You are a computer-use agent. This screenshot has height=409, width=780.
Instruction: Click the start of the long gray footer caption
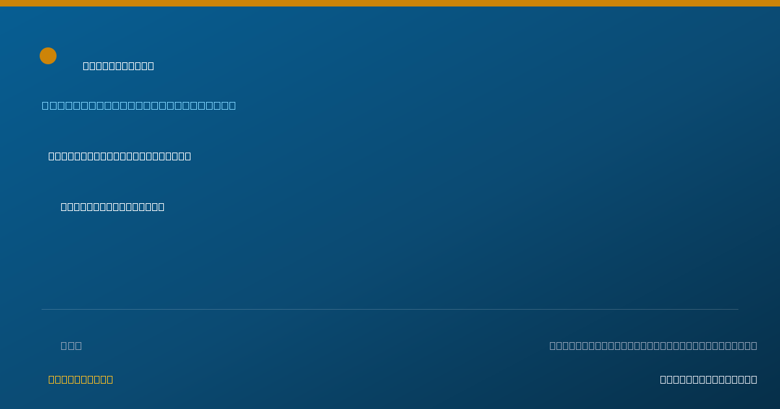552,345
